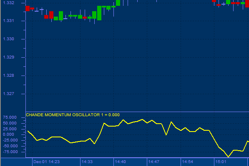Select the 1.330 price axis label
The width and height of the screenshot is (249, 166).
[x=9, y=39]
